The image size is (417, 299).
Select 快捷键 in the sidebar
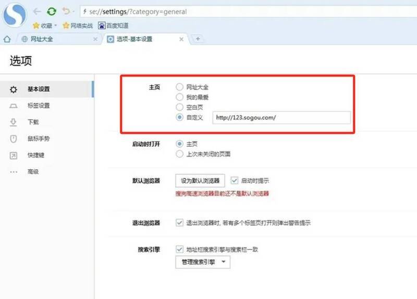point(47,155)
